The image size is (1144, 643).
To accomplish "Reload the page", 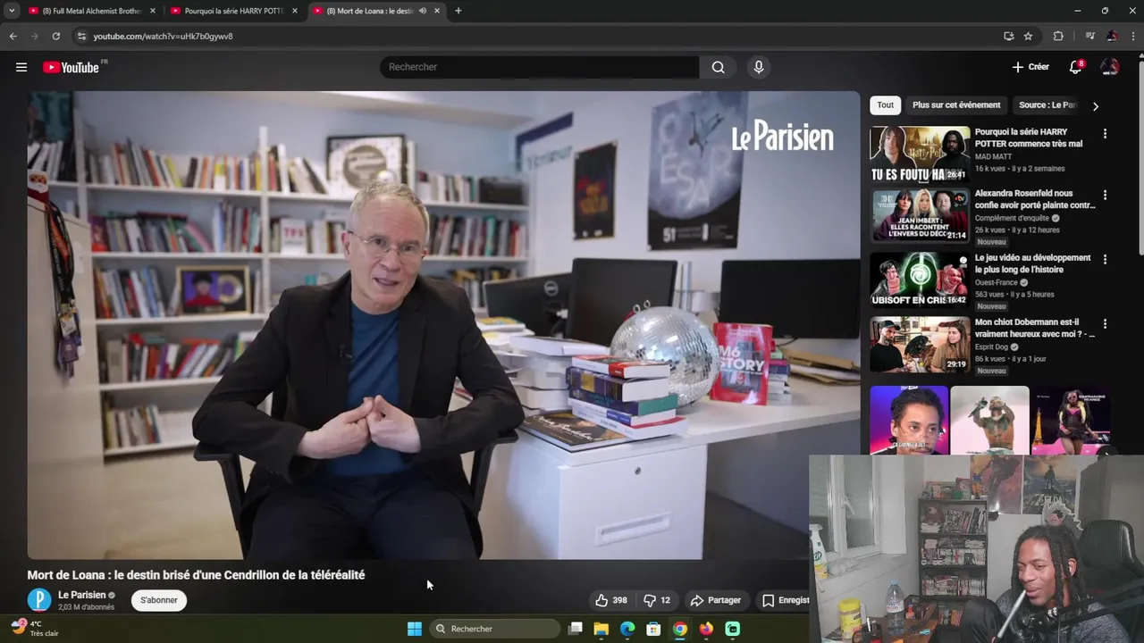I will coord(55,36).
